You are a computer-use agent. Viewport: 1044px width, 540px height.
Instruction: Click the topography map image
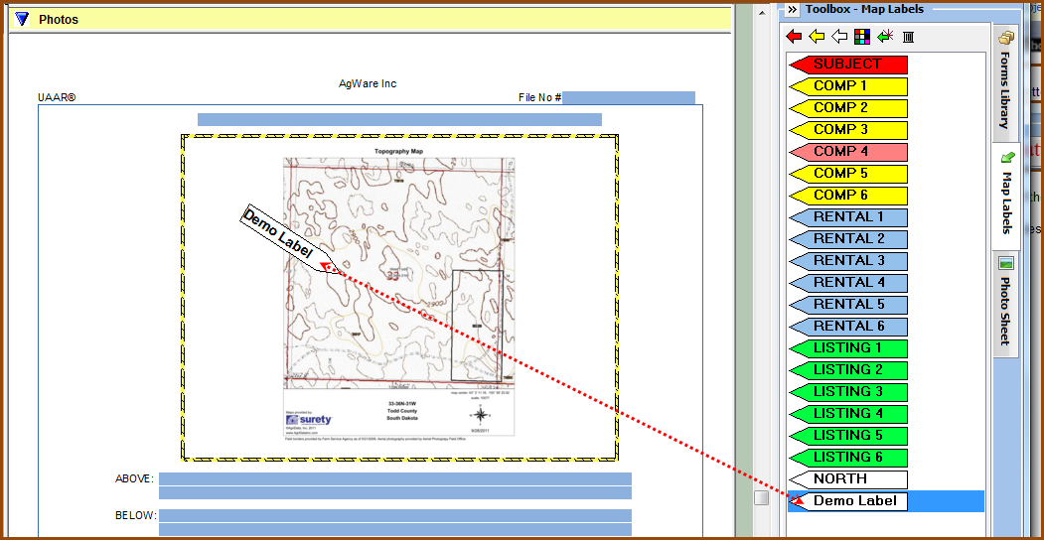click(x=399, y=296)
